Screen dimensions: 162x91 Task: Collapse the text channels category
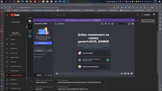coord(40,48)
